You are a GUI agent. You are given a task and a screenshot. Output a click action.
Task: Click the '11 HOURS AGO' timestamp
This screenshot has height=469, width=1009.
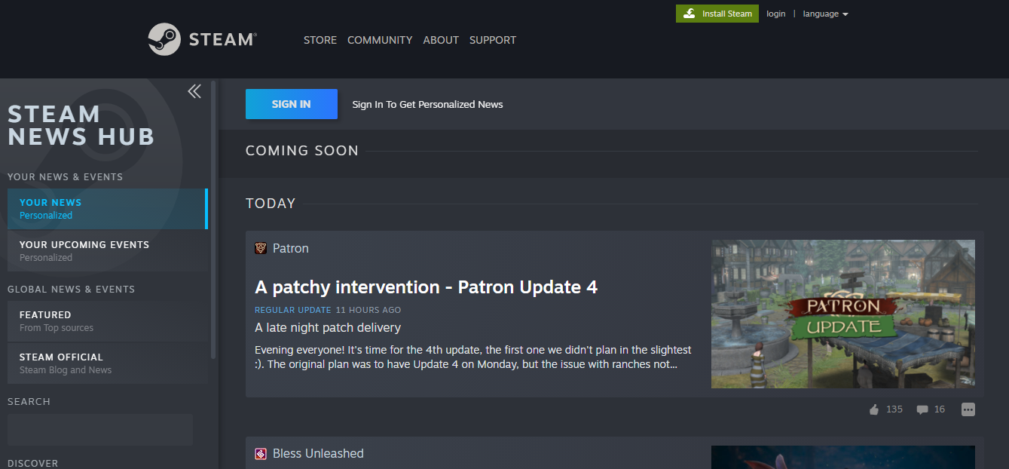[368, 310]
